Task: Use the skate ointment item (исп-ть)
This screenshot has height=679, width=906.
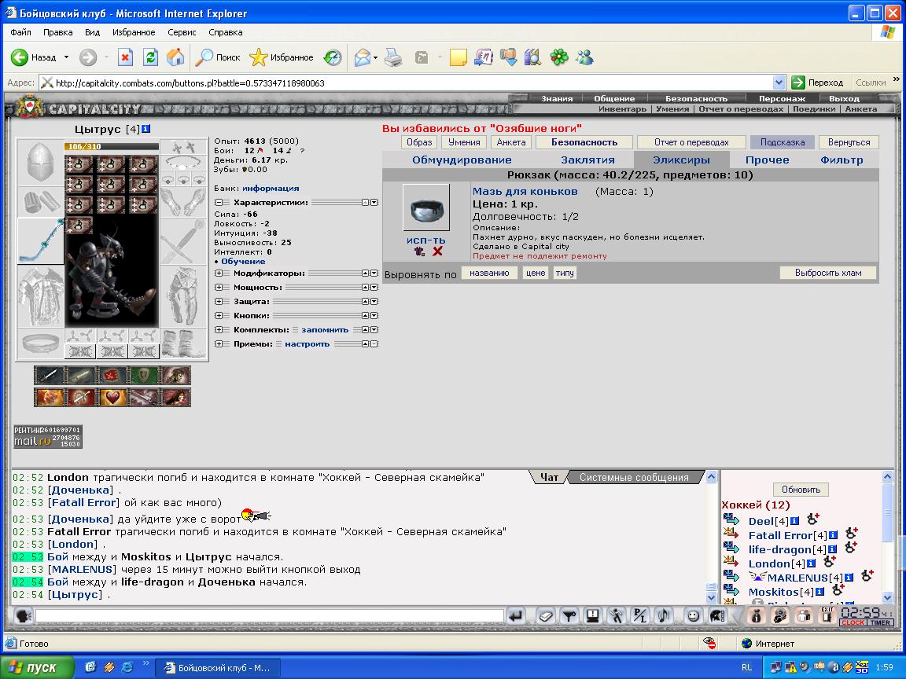Action: point(425,240)
